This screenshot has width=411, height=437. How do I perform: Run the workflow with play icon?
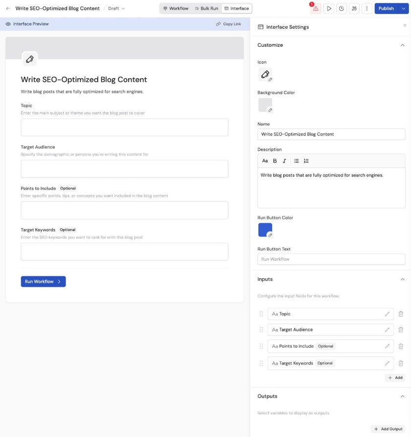click(329, 9)
